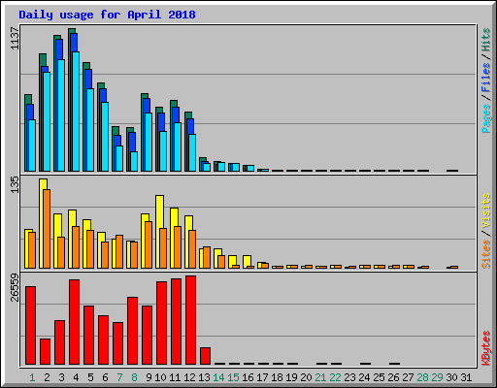Click the orange sites bar for day 2
497x388 pixels.
47,229
